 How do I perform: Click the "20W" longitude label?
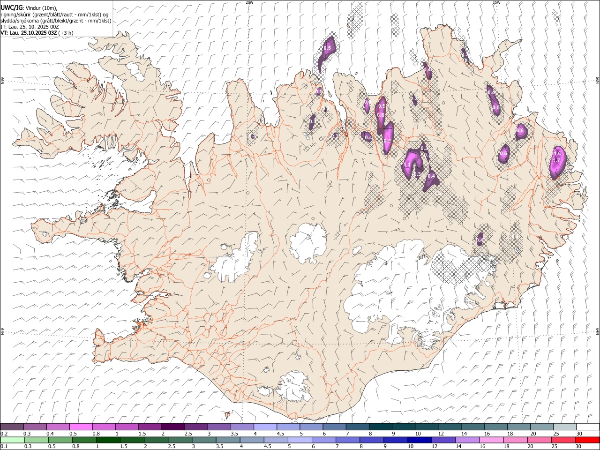[x=249, y=2]
